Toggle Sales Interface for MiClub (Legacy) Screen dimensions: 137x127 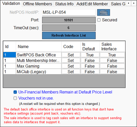click(112, 71)
